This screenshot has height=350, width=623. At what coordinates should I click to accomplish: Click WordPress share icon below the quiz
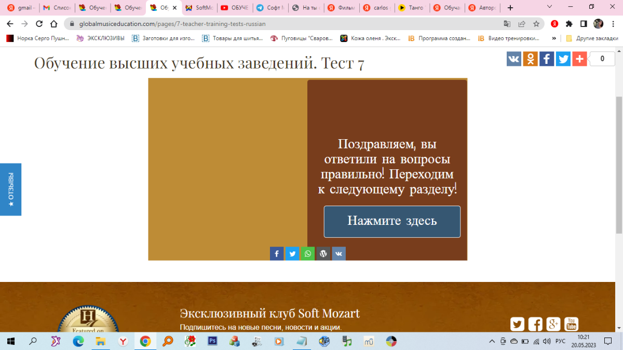click(x=323, y=253)
